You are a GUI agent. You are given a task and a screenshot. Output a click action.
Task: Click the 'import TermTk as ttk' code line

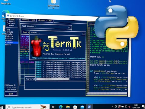pyautogui.click(x=100, y=65)
